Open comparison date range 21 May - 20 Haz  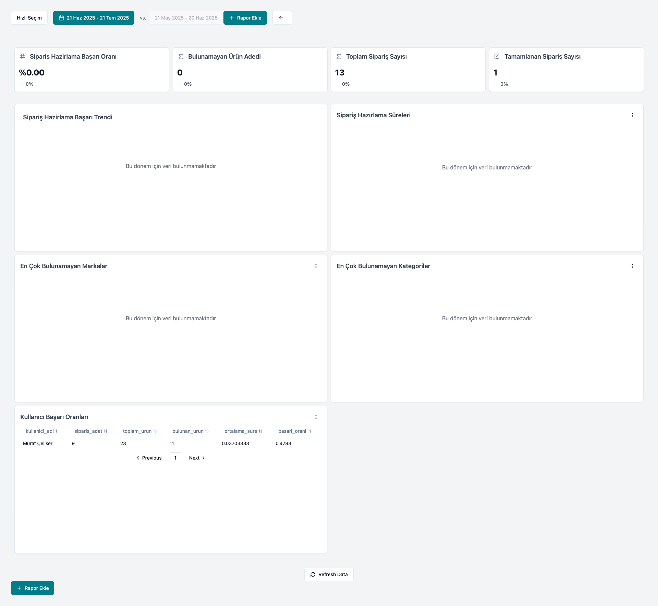[186, 18]
